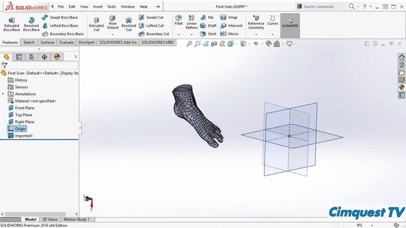Image resolution: width=406 pixels, height=228 pixels.
Task: Open the 3D Views bottom tab
Action: pos(49,220)
